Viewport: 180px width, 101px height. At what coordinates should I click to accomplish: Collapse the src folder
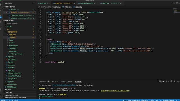pos(19,29)
